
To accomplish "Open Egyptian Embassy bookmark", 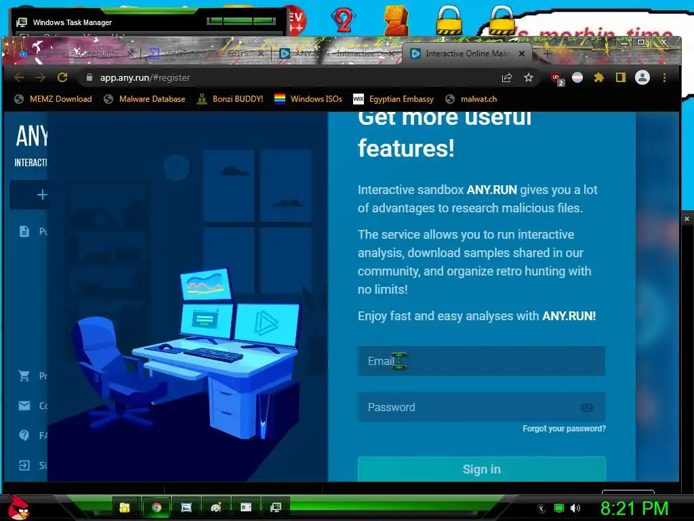I will [394, 99].
